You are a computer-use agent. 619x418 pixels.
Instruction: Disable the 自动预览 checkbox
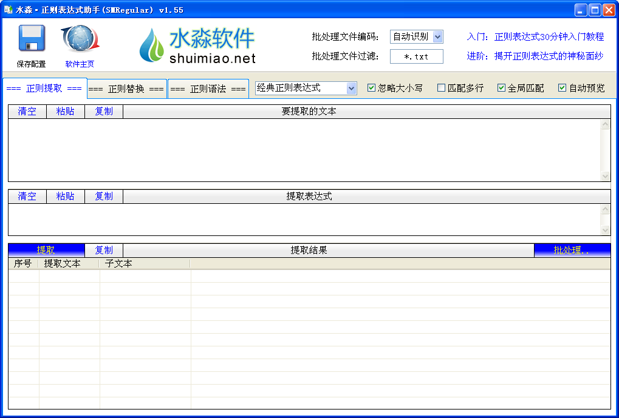pyautogui.click(x=562, y=88)
